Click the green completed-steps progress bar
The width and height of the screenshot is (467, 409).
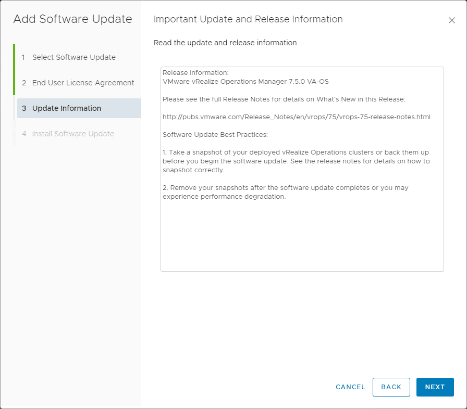(14, 70)
